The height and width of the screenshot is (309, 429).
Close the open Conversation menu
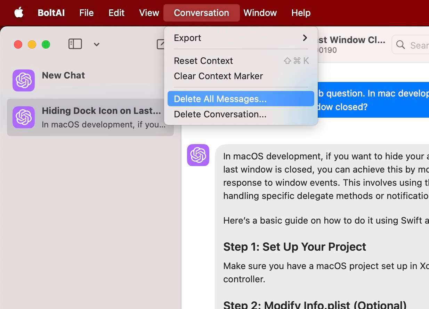pyautogui.click(x=201, y=13)
